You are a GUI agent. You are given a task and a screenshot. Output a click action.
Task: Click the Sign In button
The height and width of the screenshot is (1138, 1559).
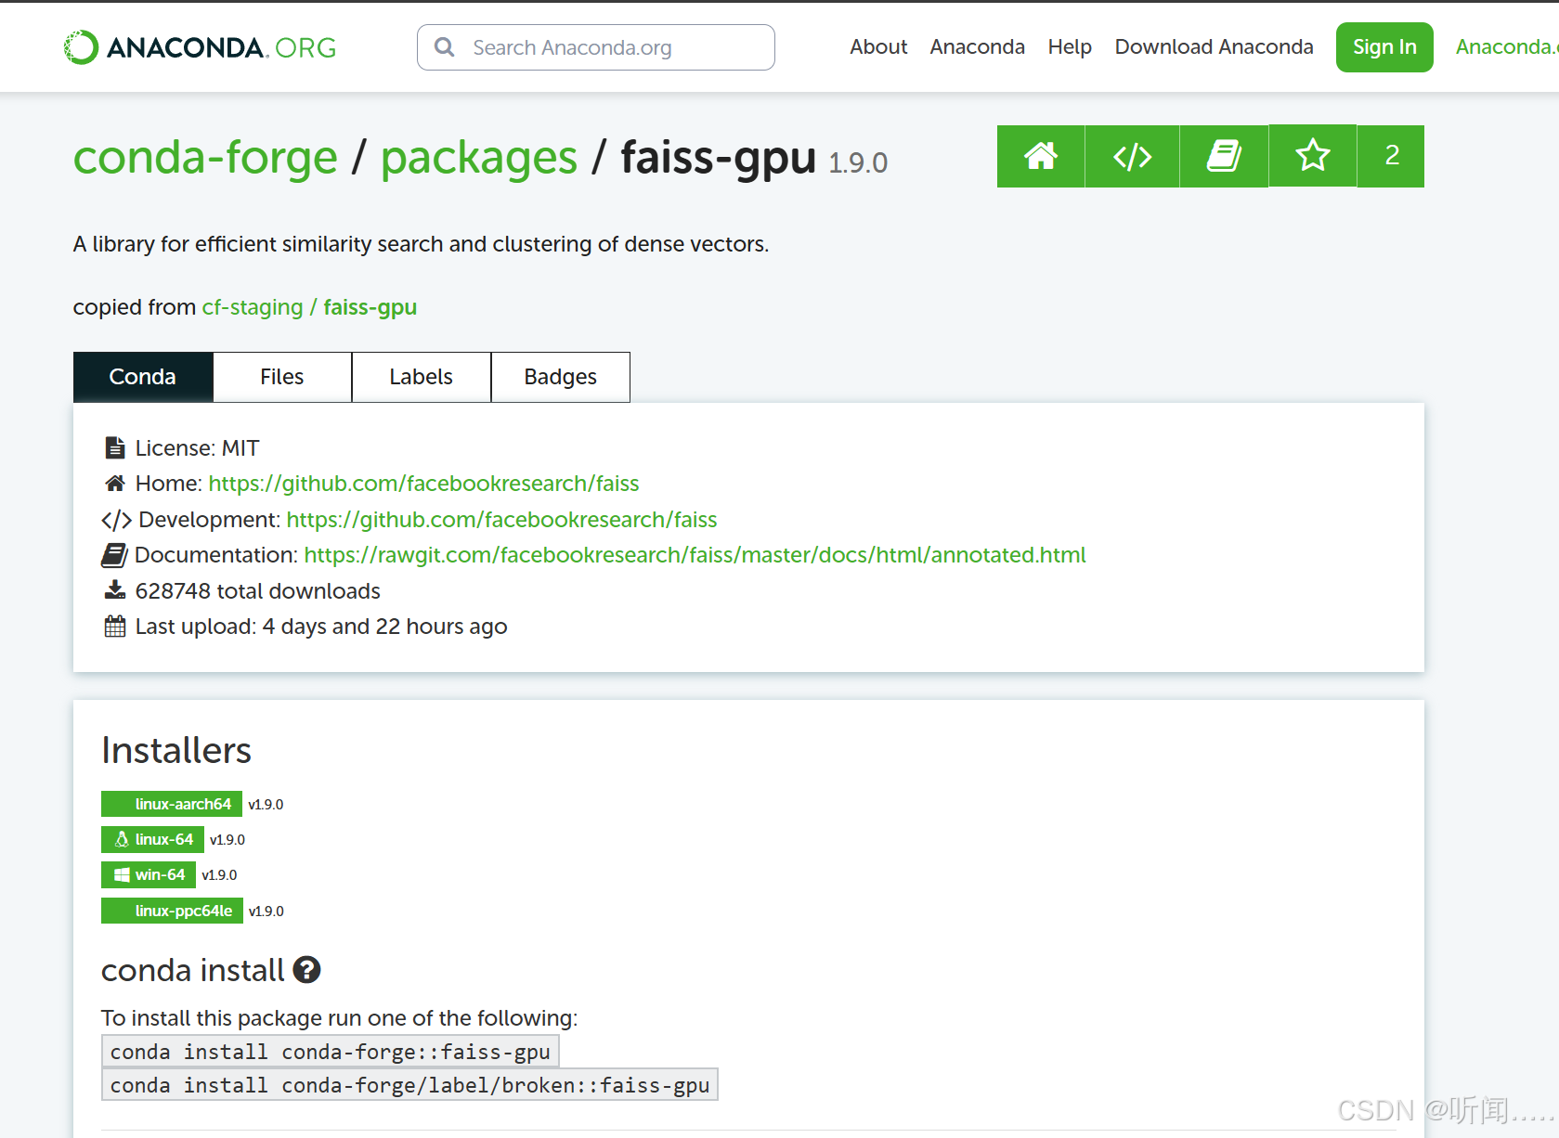point(1384,47)
